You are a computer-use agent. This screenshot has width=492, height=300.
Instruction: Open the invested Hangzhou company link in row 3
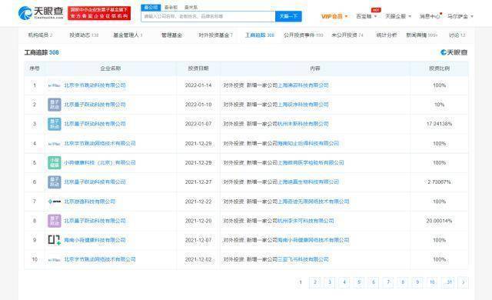click(x=303, y=124)
